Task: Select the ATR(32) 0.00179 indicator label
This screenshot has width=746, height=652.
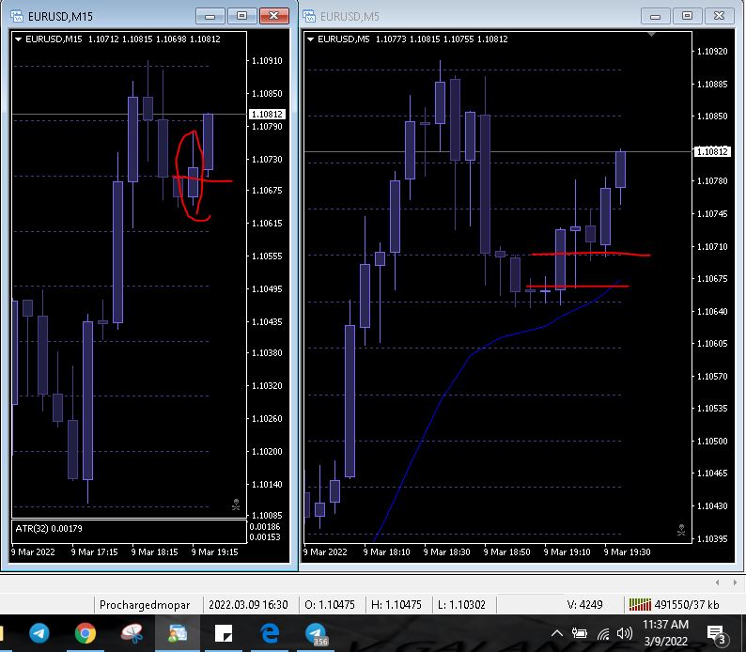Action: click(x=49, y=528)
